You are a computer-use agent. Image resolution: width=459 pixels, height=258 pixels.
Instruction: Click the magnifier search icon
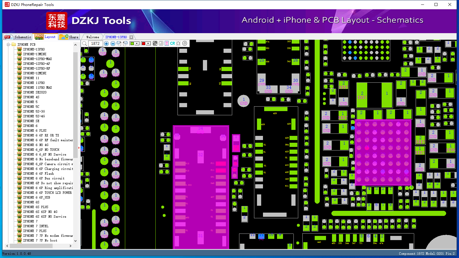click(x=85, y=44)
